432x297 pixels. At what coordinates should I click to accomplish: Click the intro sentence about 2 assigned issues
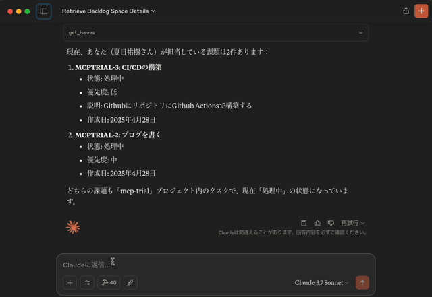tap(167, 52)
